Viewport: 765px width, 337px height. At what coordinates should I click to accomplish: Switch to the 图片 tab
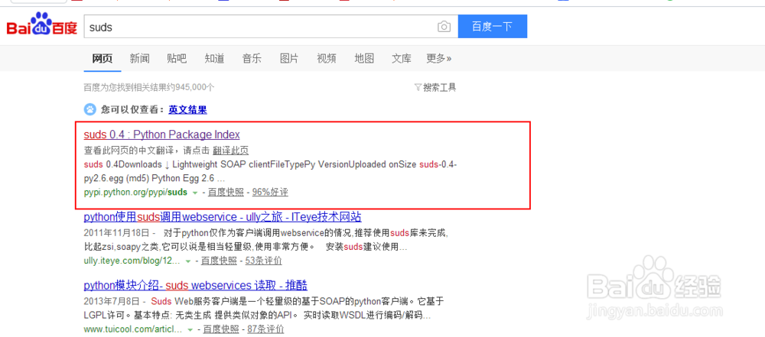289,59
